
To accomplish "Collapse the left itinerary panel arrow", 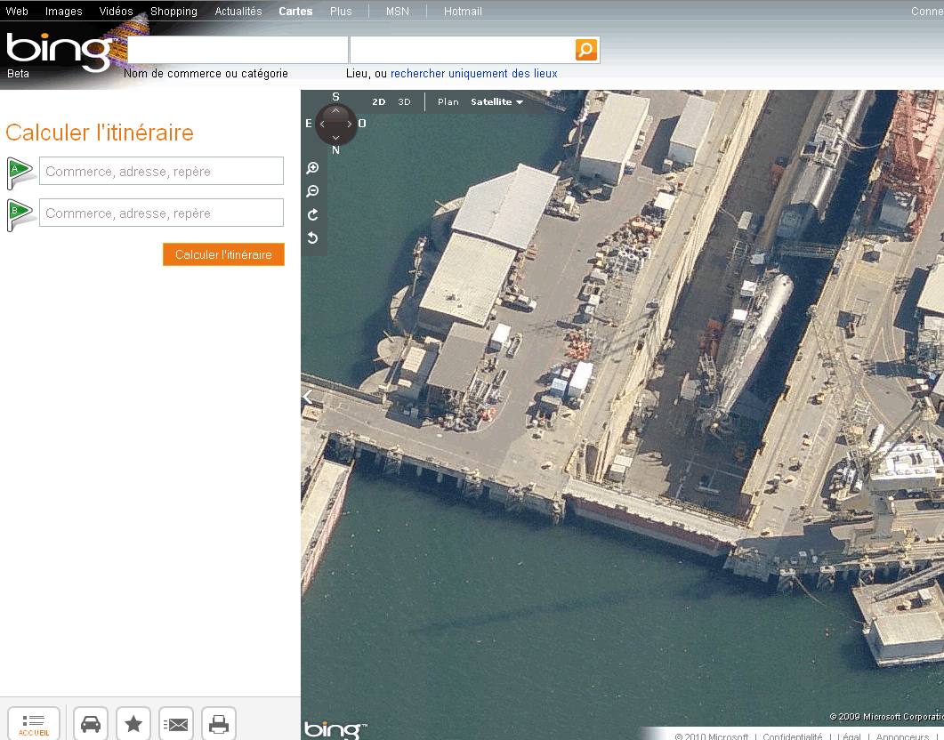I will pyautogui.click(x=307, y=398).
